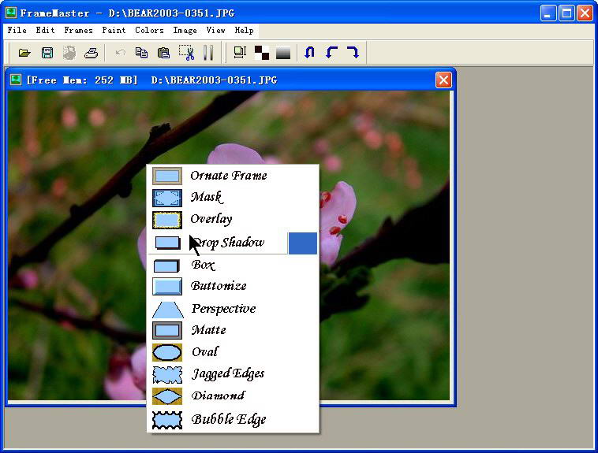Click the Paste clipboard icon
This screenshot has height=453, width=598.
pos(163,53)
